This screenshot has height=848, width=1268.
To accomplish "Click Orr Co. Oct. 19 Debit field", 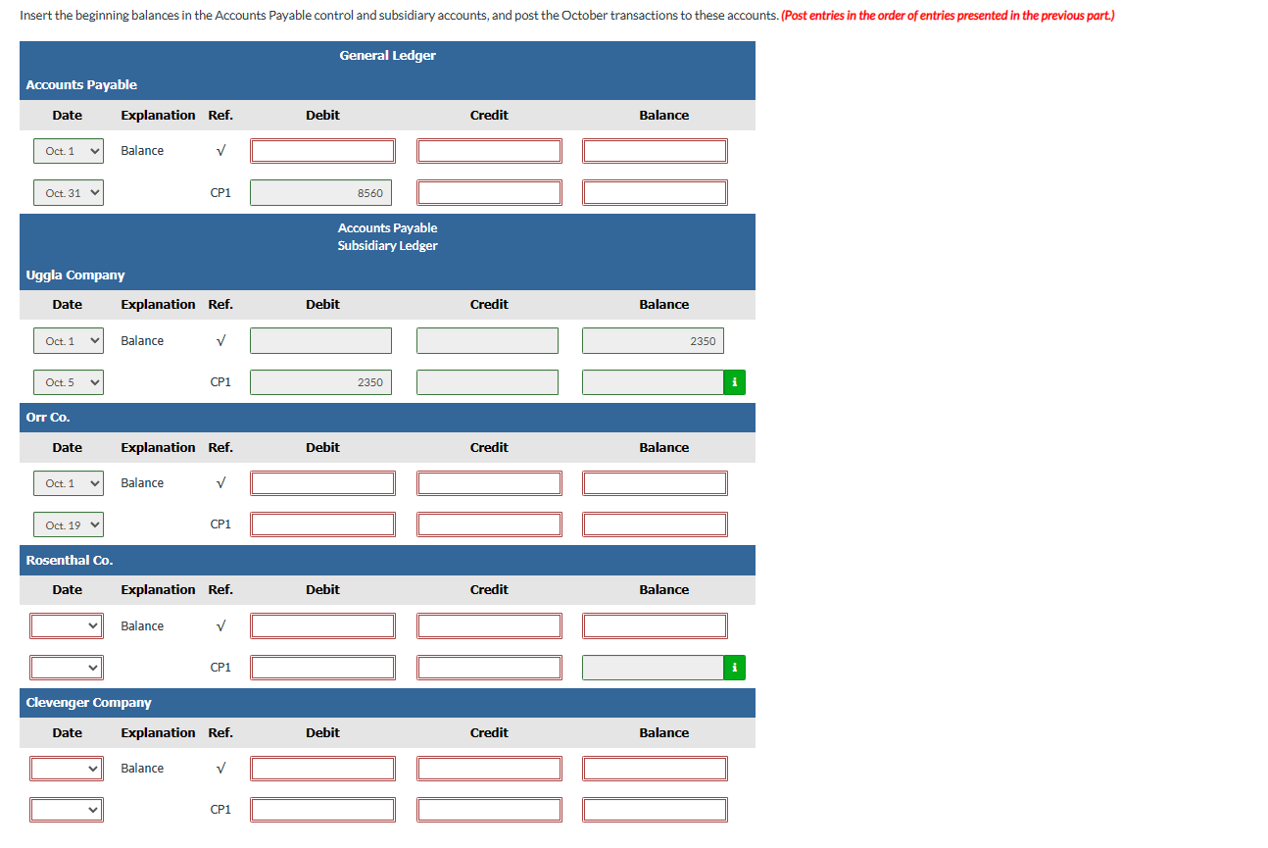I will (x=322, y=525).
